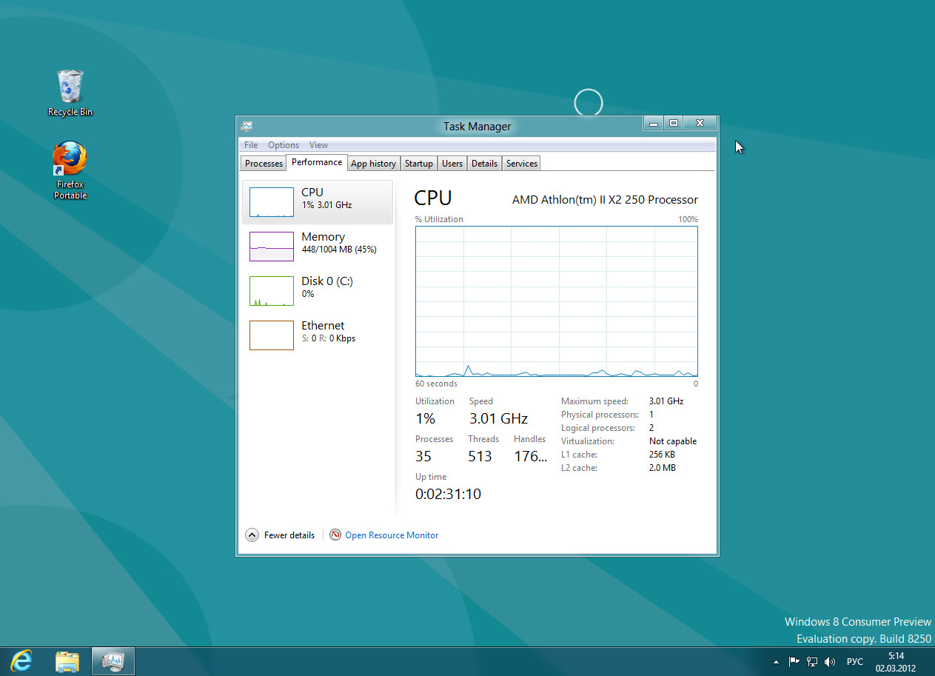This screenshot has width=935, height=676.
Task: Click the truncated Handles count
Action: point(531,456)
